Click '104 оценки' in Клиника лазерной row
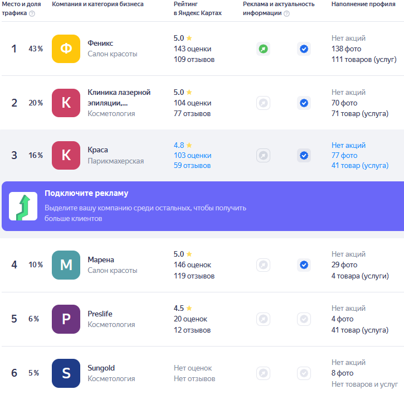The image size is (404, 399). tap(192, 103)
